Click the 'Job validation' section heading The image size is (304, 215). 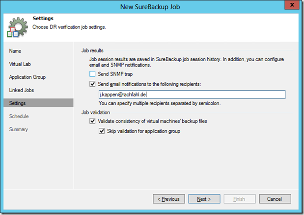click(x=96, y=112)
